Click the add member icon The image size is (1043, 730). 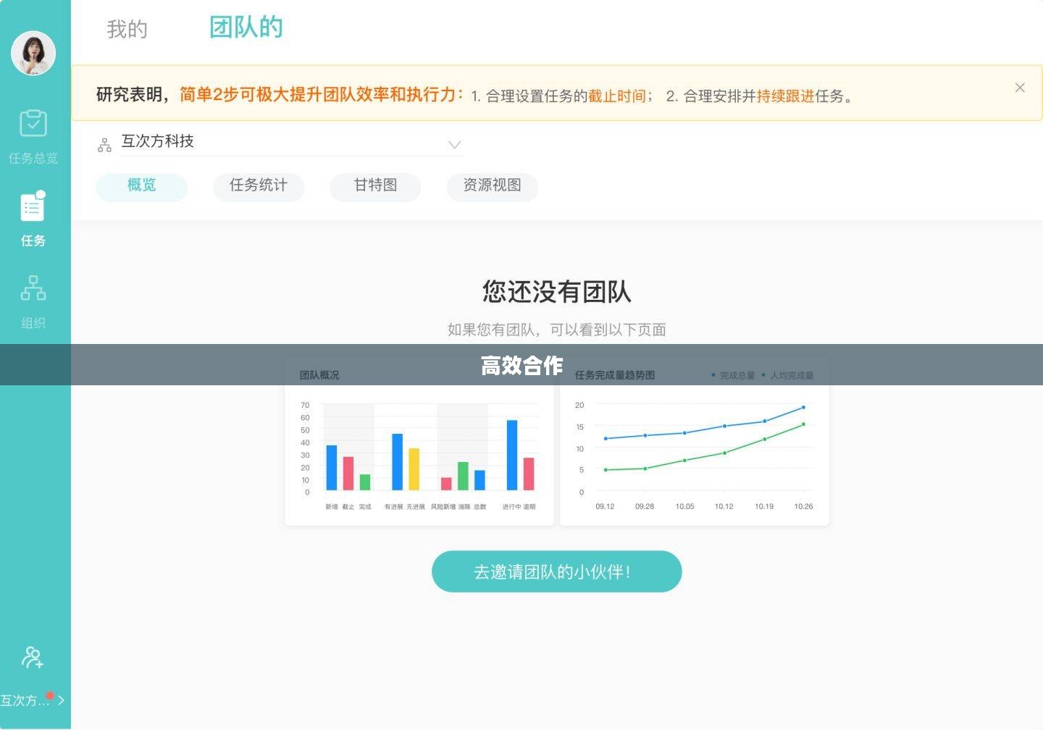33,657
